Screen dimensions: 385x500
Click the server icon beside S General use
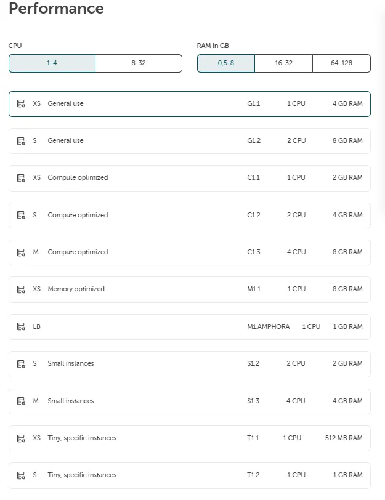(x=20, y=140)
